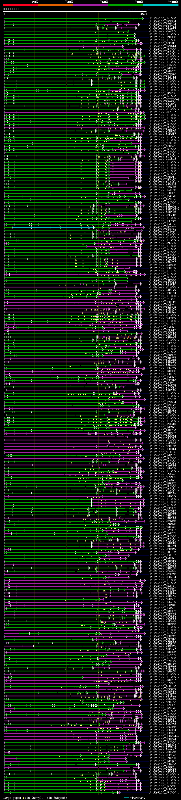Select the UniRef100_Q7ZX66 label
This screenshot has height=800, width=181.
[x=162, y=259]
